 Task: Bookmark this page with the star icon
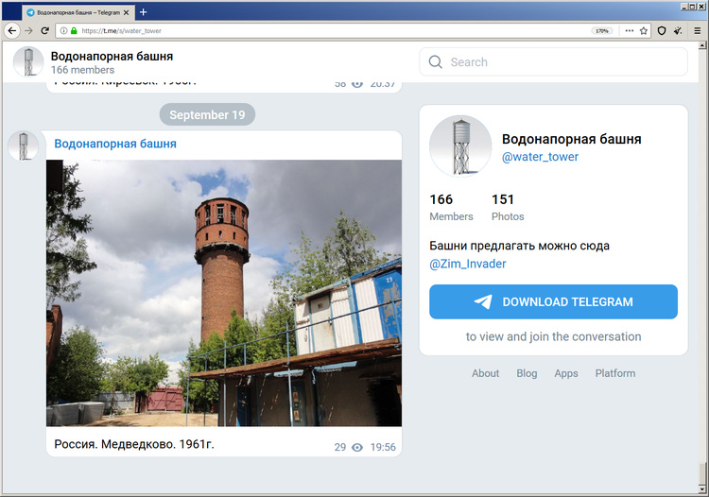[644, 31]
